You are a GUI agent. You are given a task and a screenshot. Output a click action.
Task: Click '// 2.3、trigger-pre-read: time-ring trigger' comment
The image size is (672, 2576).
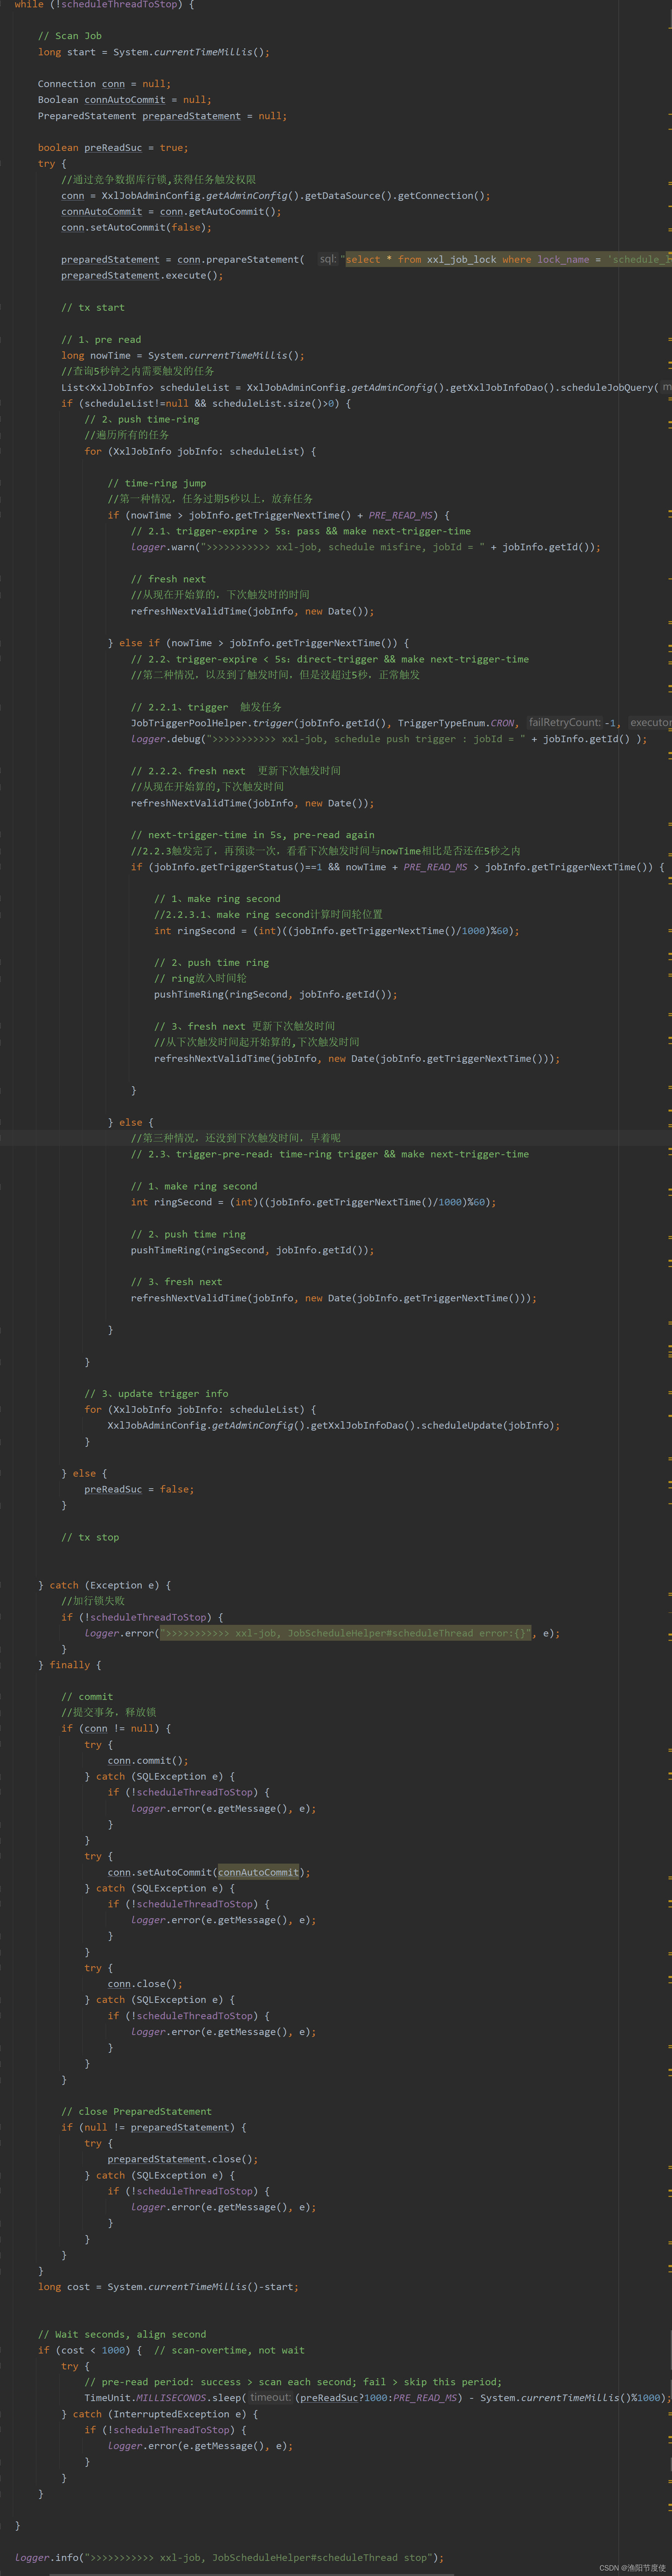coord(330,1154)
